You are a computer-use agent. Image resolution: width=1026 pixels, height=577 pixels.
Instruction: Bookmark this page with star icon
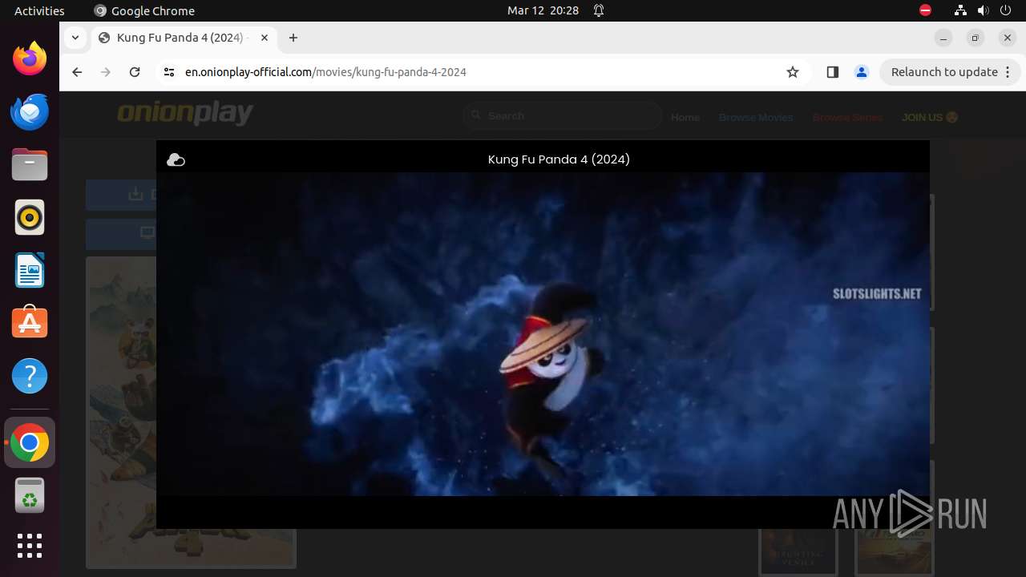point(793,72)
